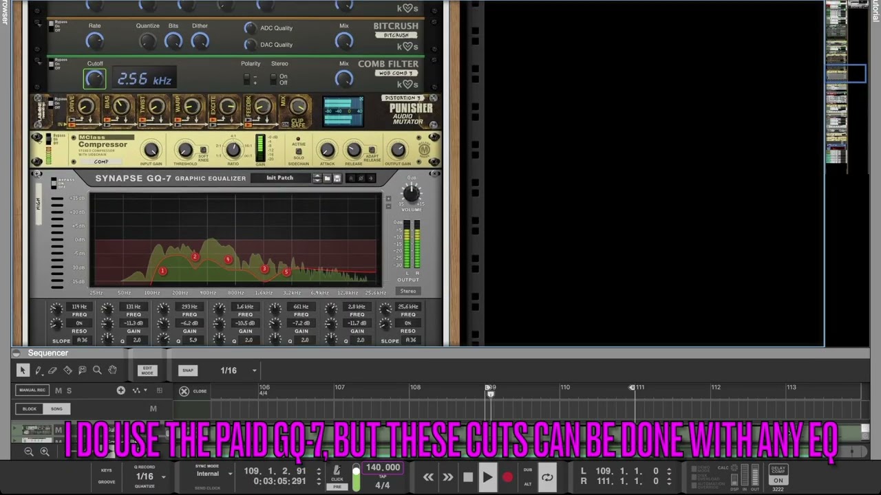Open the quantize 1/16 dropdown in transport

point(163,476)
